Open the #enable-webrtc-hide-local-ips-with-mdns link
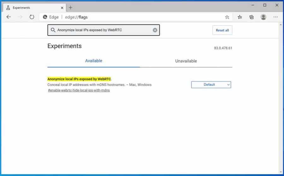This screenshot has height=176, width=284. click(x=79, y=90)
